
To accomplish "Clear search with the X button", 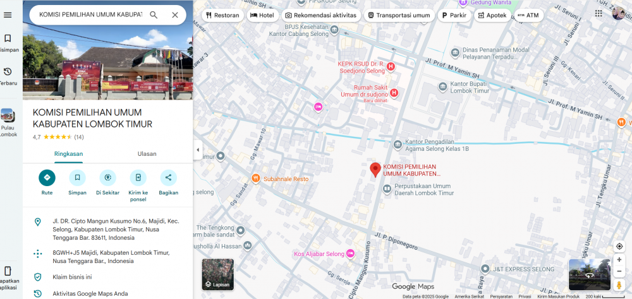I will (x=175, y=15).
